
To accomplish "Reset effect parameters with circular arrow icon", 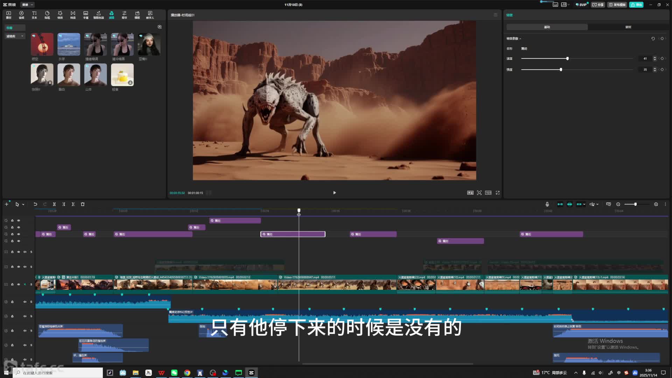I will pos(653,38).
